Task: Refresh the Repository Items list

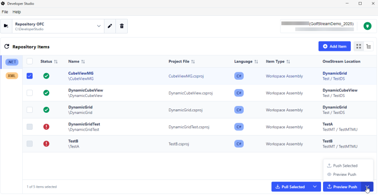Action: point(7,47)
